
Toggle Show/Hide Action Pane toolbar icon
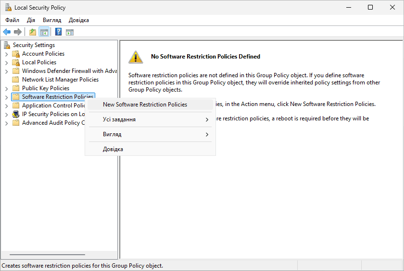pyautogui.click(x=70, y=32)
